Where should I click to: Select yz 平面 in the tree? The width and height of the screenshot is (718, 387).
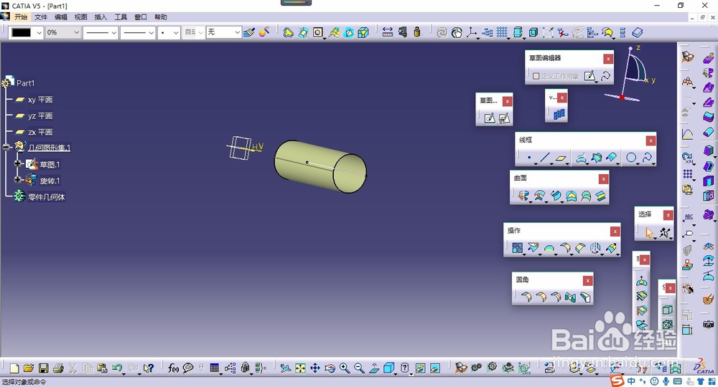pyautogui.click(x=39, y=116)
